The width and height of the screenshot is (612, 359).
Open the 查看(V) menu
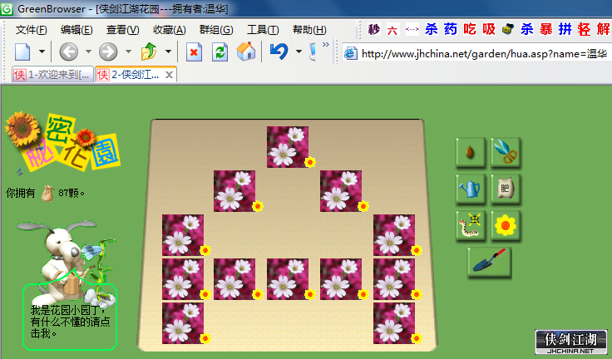(x=122, y=30)
